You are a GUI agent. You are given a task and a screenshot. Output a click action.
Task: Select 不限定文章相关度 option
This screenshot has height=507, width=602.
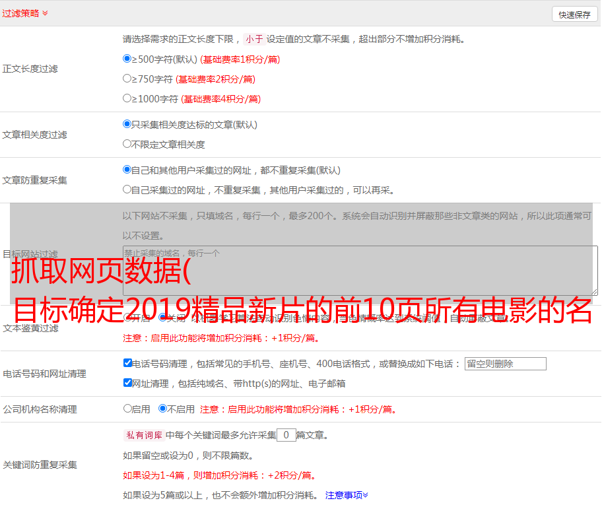(127, 144)
